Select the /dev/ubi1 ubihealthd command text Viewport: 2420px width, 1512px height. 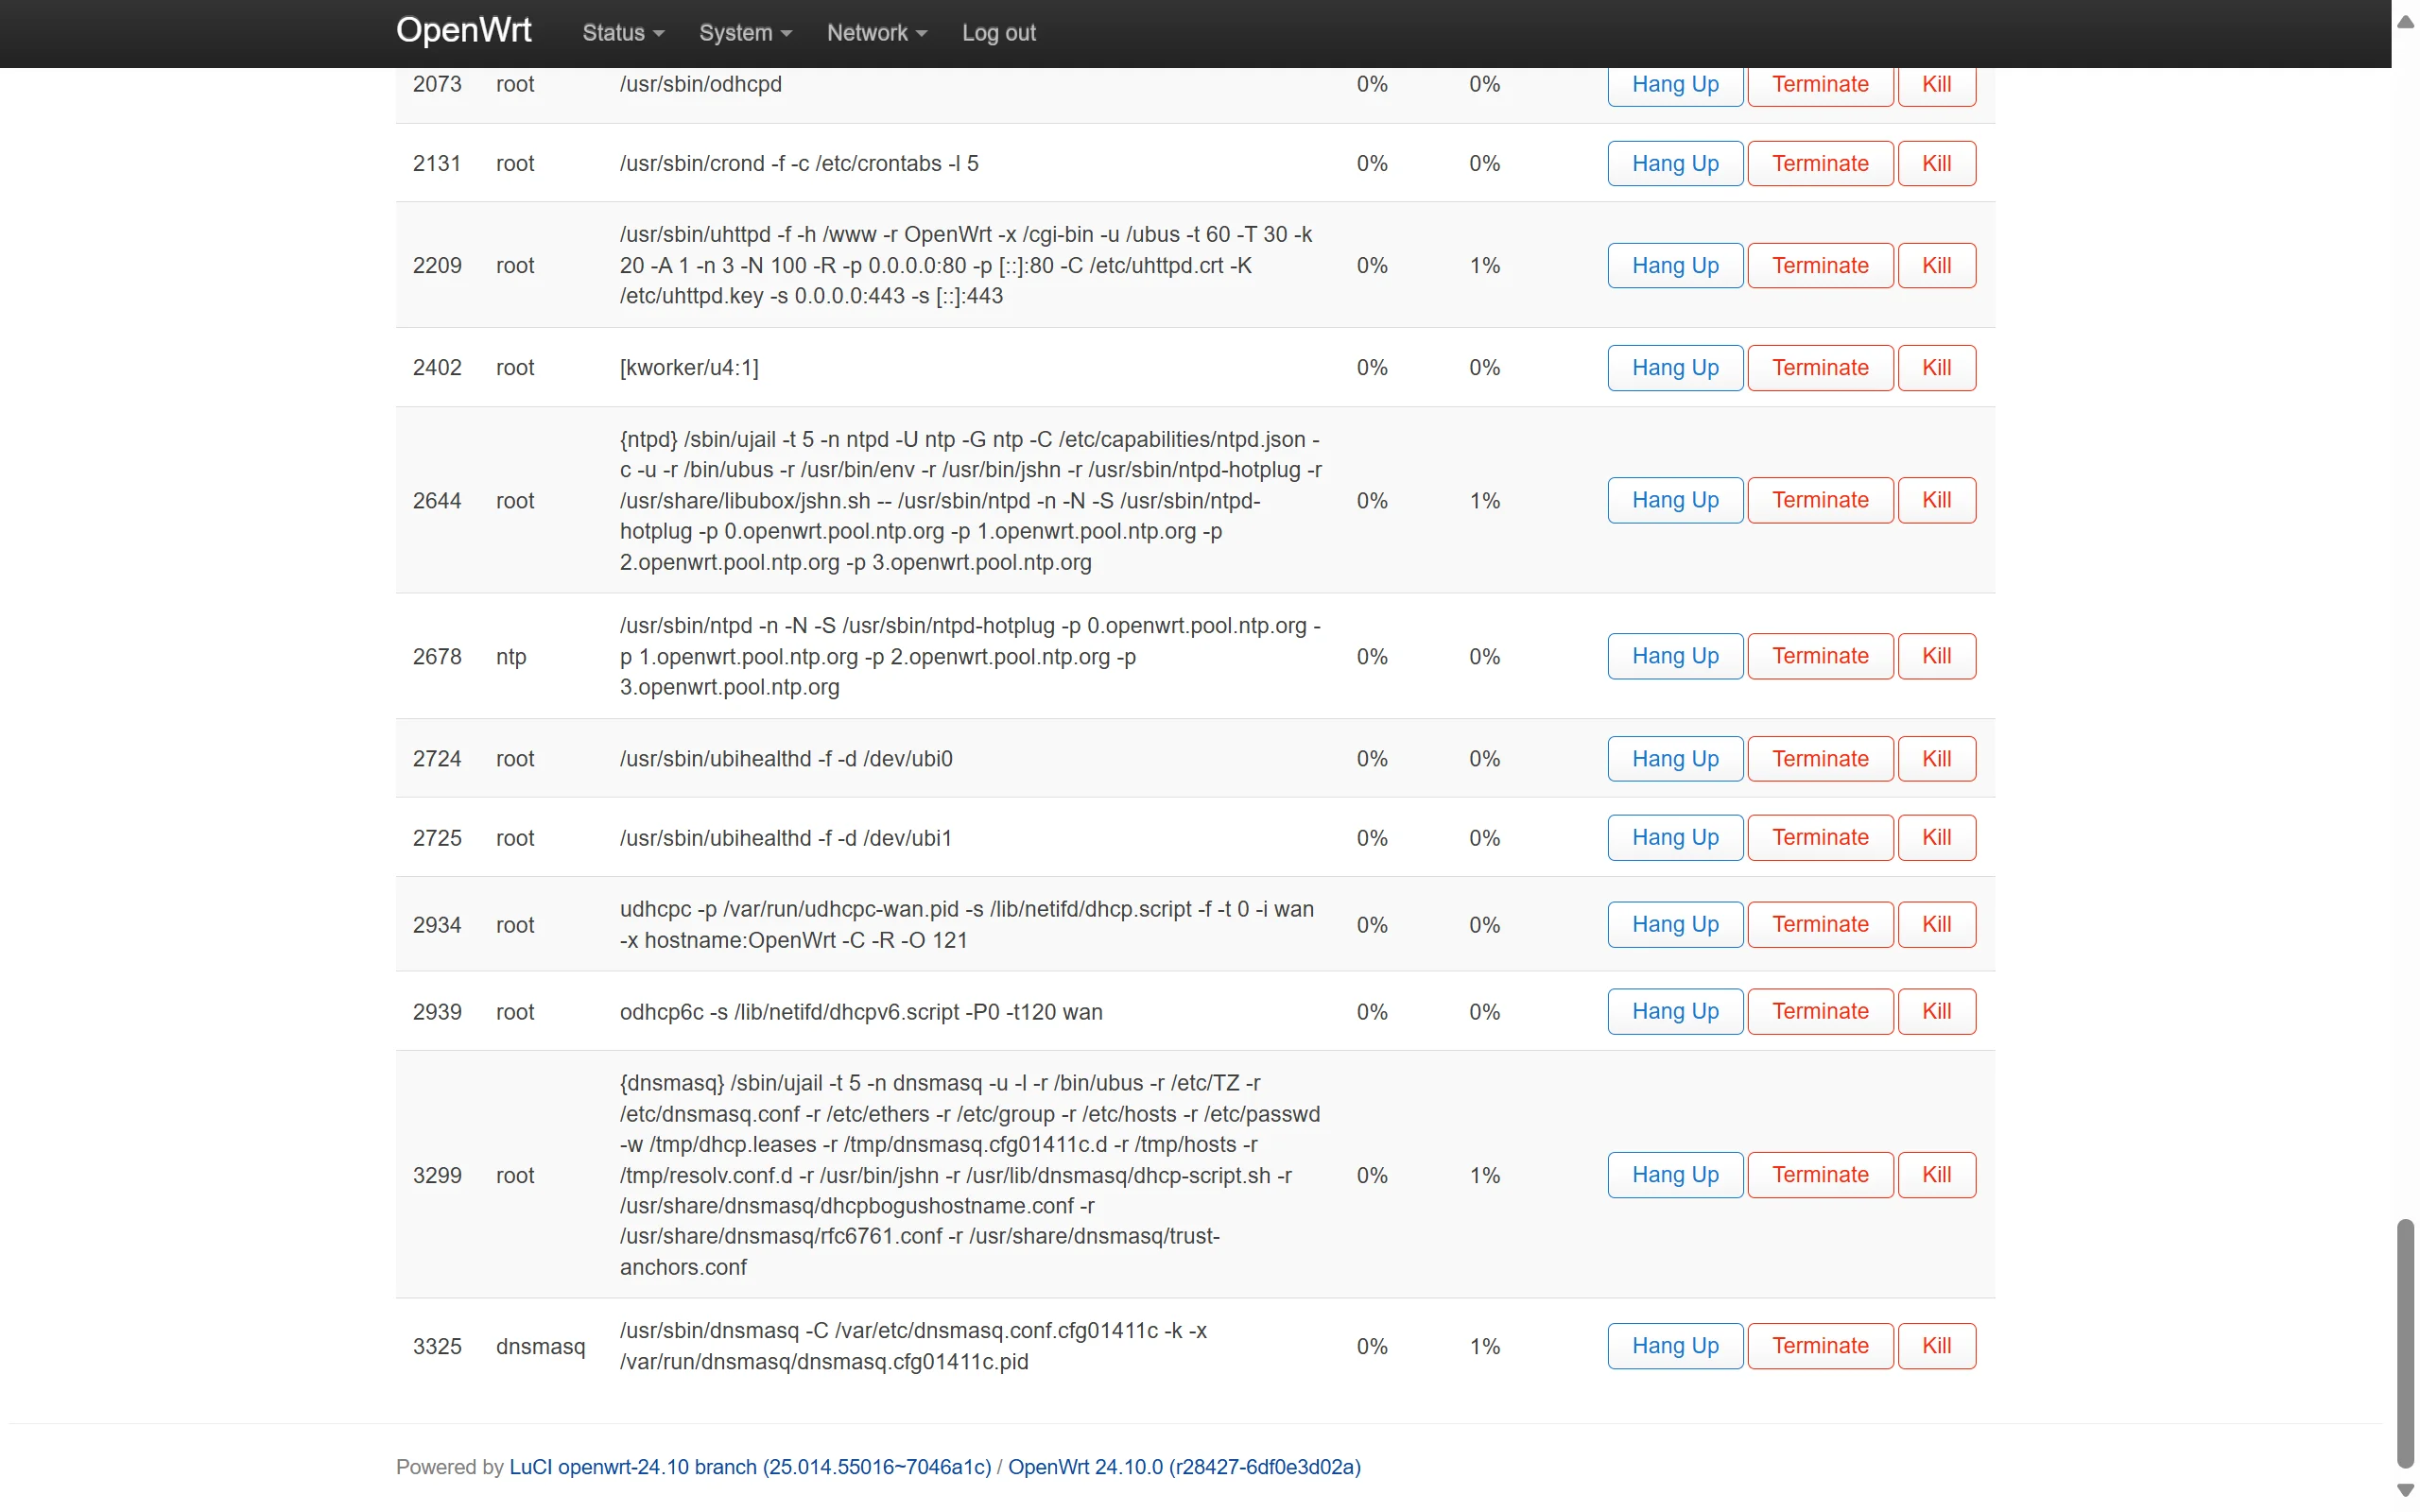[x=785, y=837]
